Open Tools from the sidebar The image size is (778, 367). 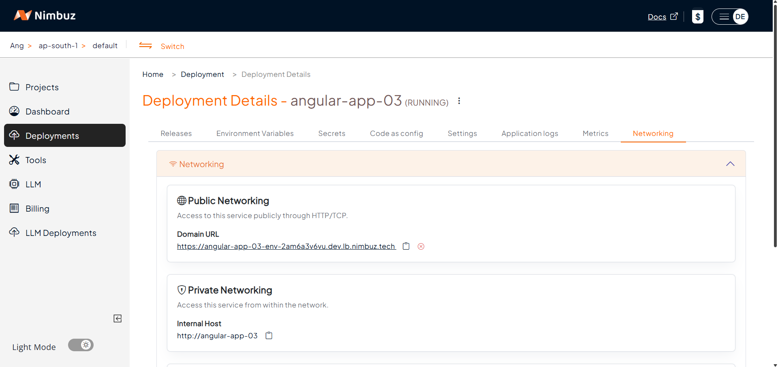pos(36,160)
